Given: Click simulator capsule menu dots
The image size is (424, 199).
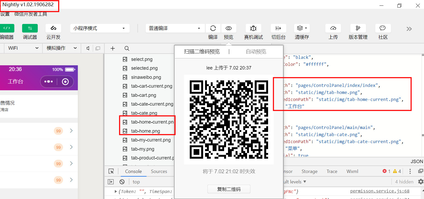Looking at the screenshot, I should coord(49,82).
